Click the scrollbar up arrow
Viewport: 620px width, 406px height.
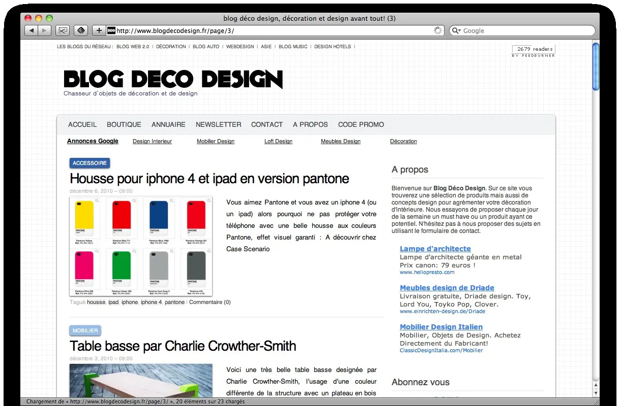[x=596, y=385]
